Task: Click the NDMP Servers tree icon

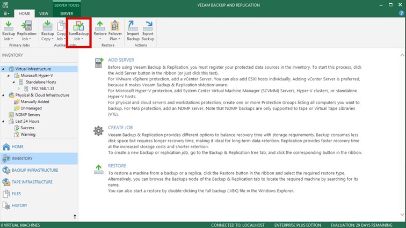Action: (11, 115)
